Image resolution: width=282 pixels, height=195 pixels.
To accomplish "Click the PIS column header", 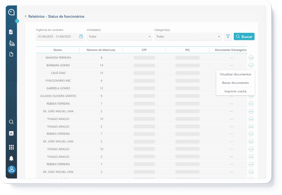I will point(187,50).
